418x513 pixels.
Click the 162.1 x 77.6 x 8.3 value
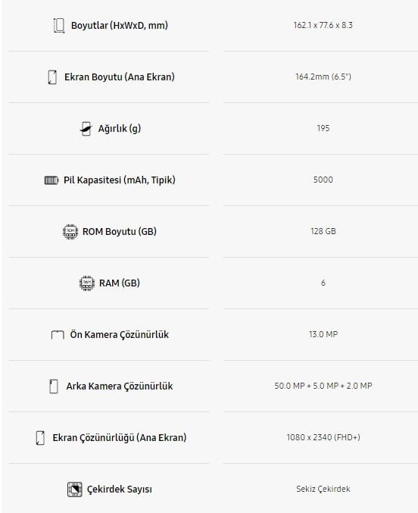coord(323,25)
